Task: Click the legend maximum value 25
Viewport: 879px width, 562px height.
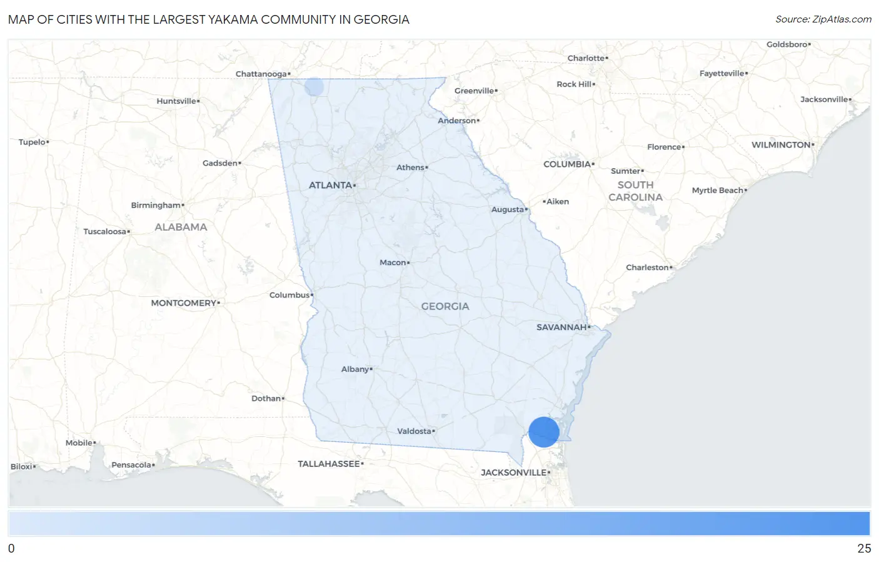Action: click(864, 549)
